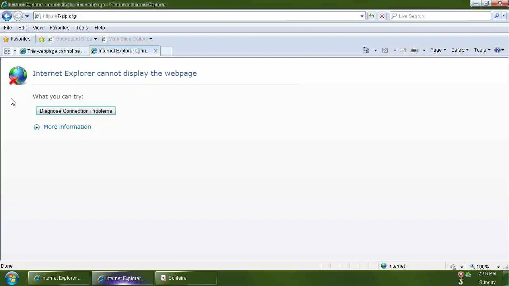Open the Page command menu
509x286 pixels.
[438, 50]
